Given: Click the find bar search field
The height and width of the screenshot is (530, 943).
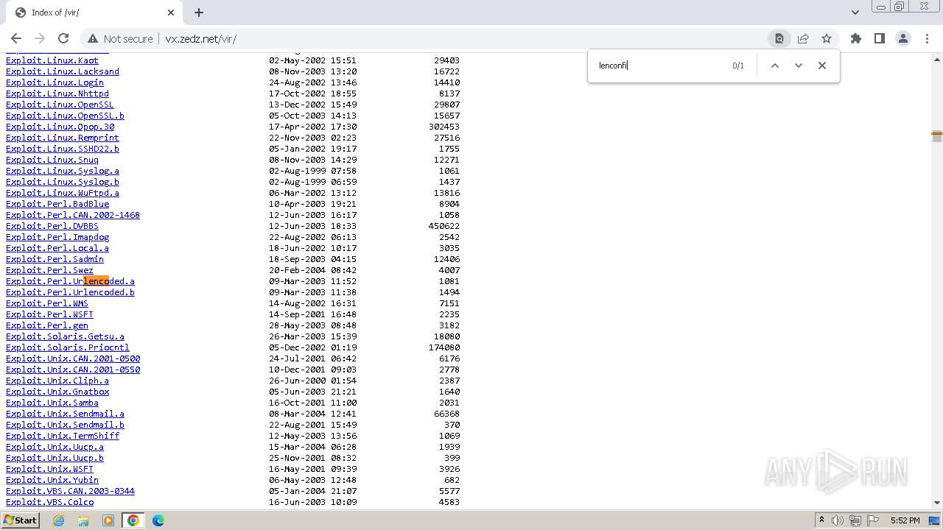Looking at the screenshot, I should click(659, 66).
